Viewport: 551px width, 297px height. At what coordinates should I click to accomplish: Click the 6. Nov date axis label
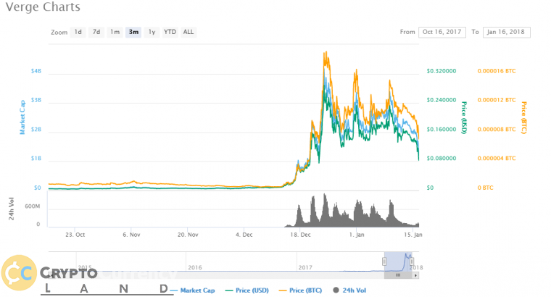[131, 235]
